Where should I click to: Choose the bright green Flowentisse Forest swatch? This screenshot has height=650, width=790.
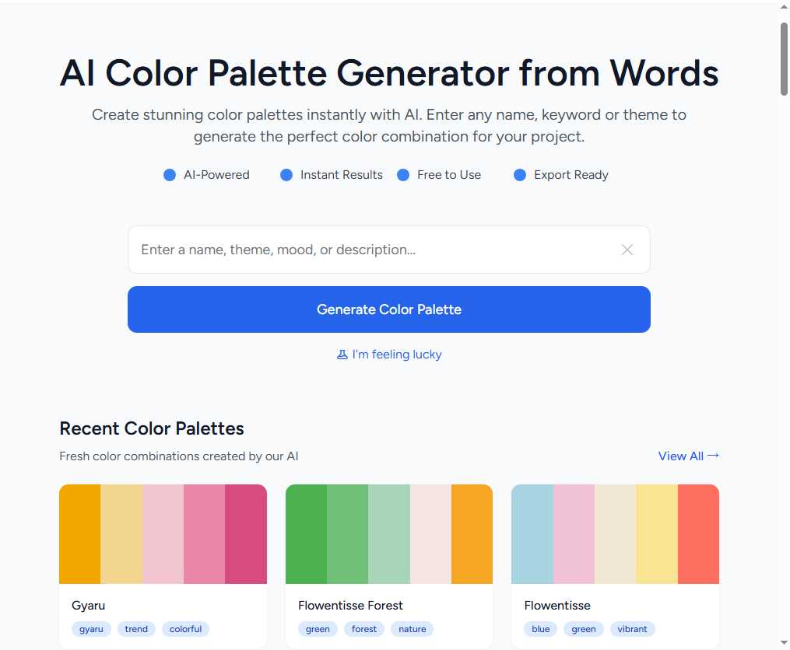pyautogui.click(x=306, y=534)
